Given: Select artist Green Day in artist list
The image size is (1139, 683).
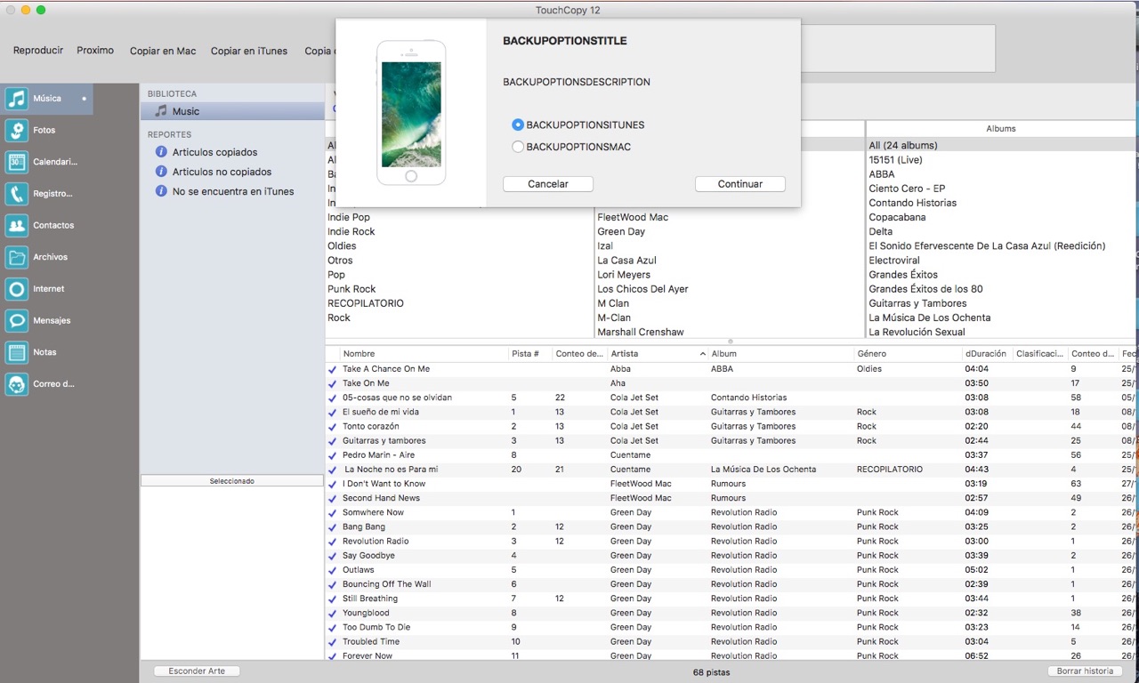Looking at the screenshot, I should (621, 232).
